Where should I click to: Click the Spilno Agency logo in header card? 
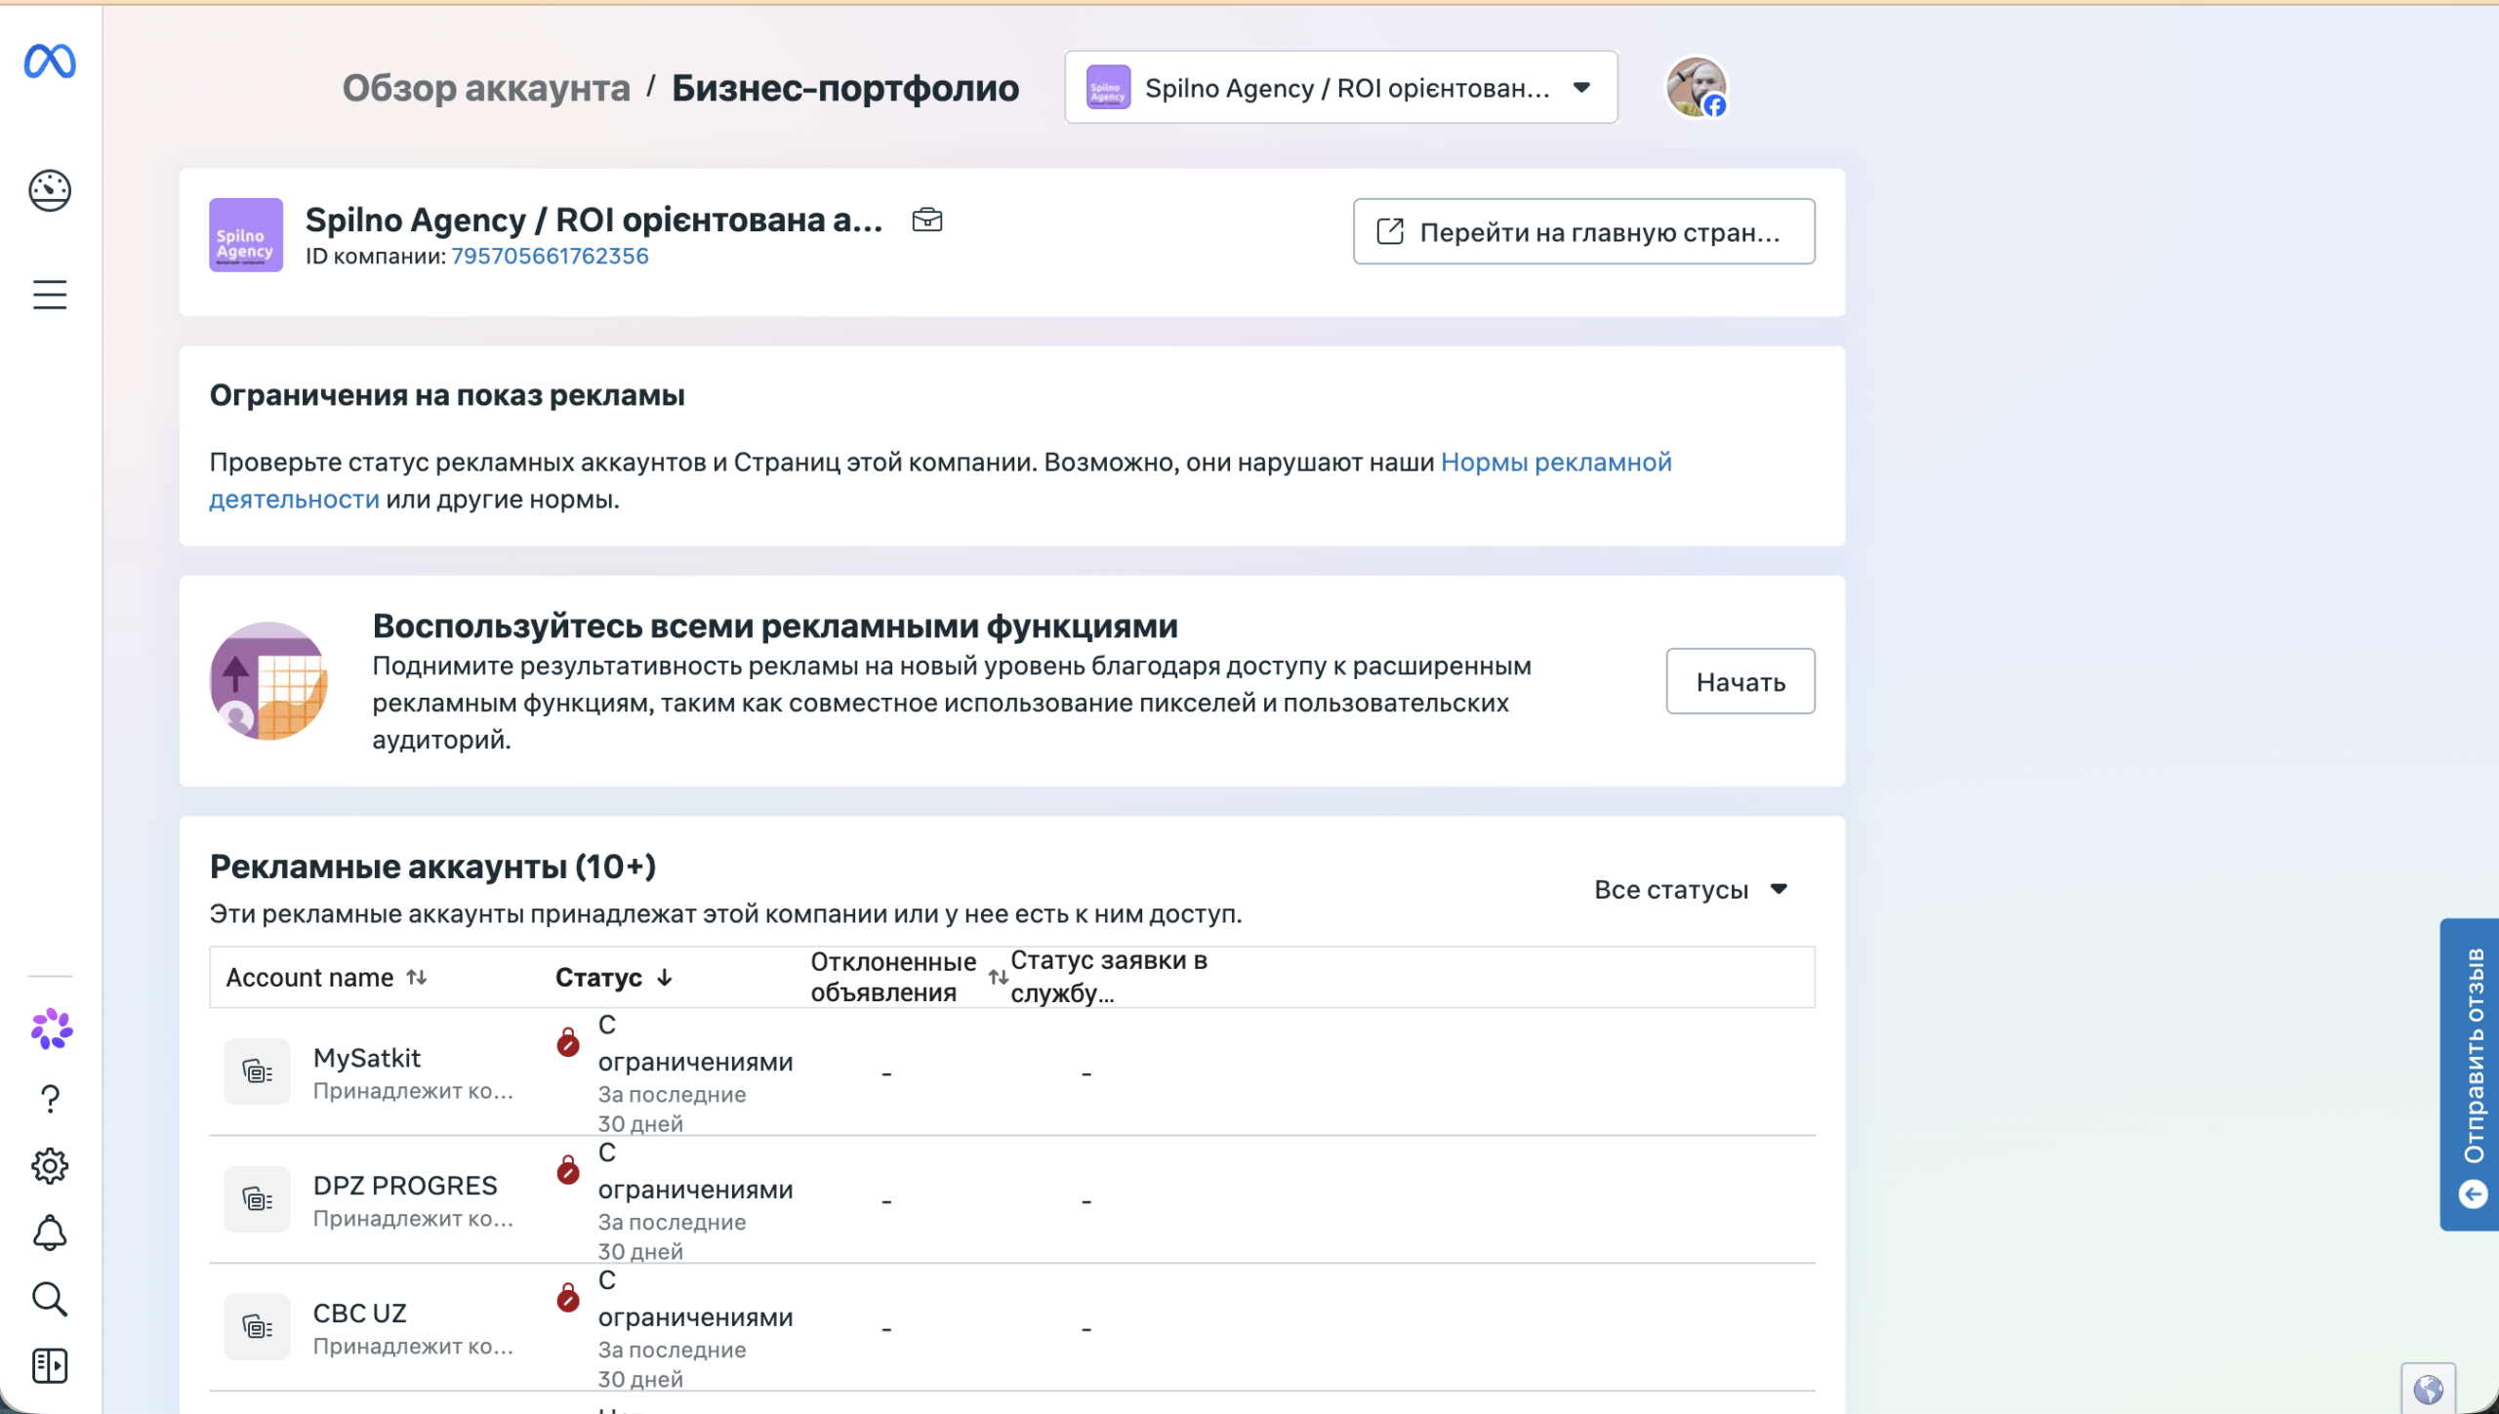[246, 235]
